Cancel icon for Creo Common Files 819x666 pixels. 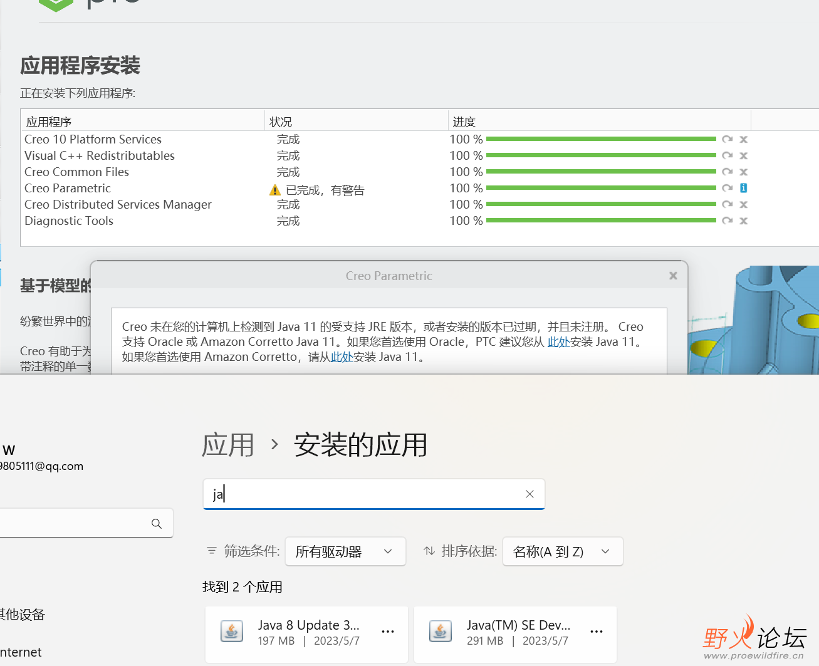coord(744,172)
